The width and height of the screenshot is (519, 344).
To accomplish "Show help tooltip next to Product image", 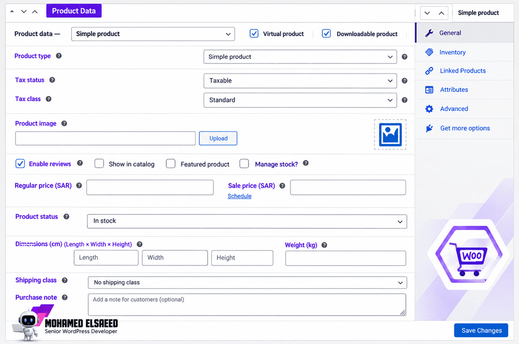I will pos(64,123).
